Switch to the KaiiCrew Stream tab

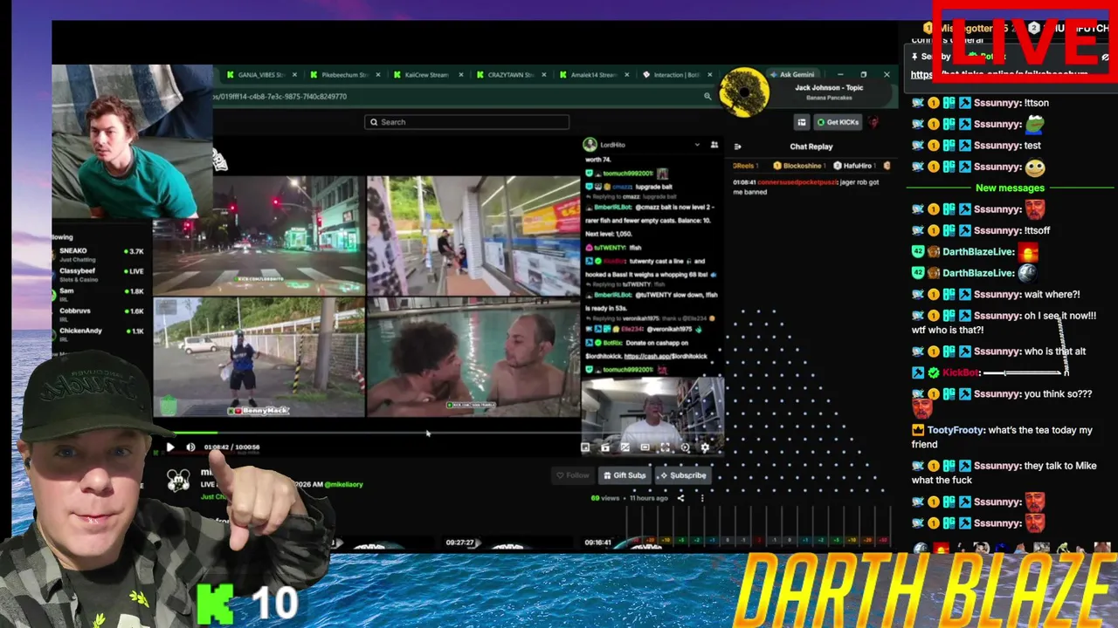click(427, 75)
